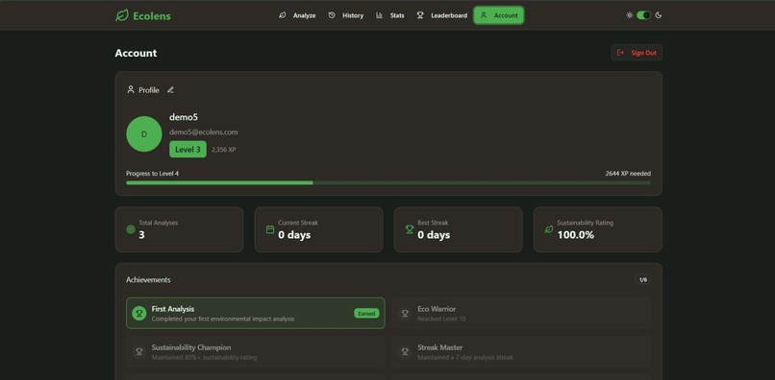Click the Achievements section heading

pos(148,280)
